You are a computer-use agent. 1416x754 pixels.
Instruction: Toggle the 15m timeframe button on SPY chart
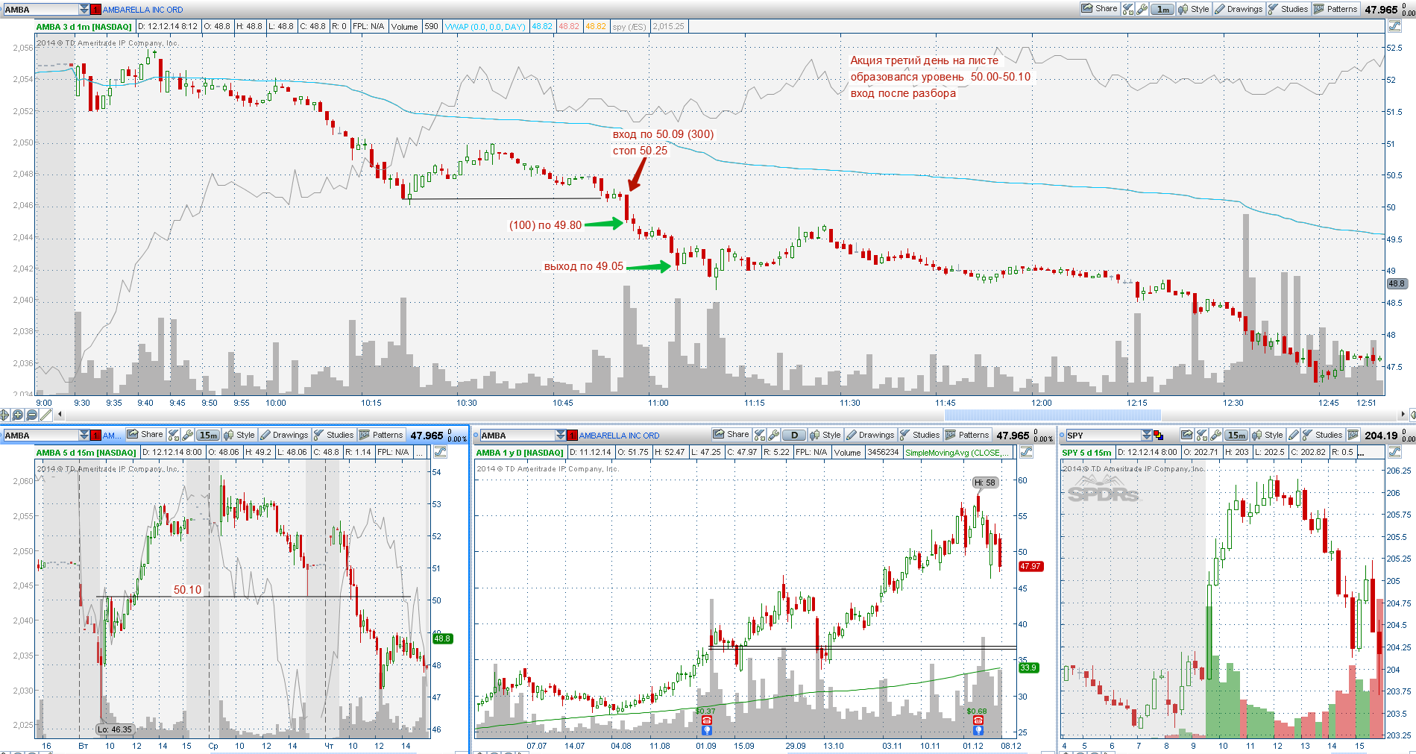(x=1236, y=435)
